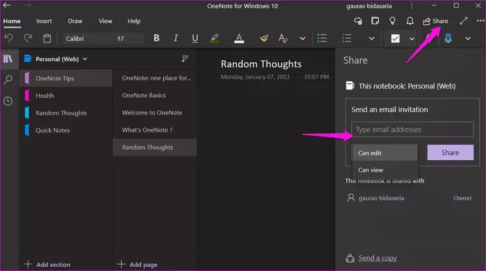Click the page time 10:07 PM
This screenshot has height=271, width=486.
tap(316, 77)
